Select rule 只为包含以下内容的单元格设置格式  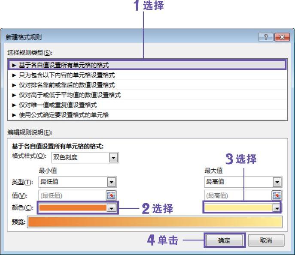[x=67, y=75]
